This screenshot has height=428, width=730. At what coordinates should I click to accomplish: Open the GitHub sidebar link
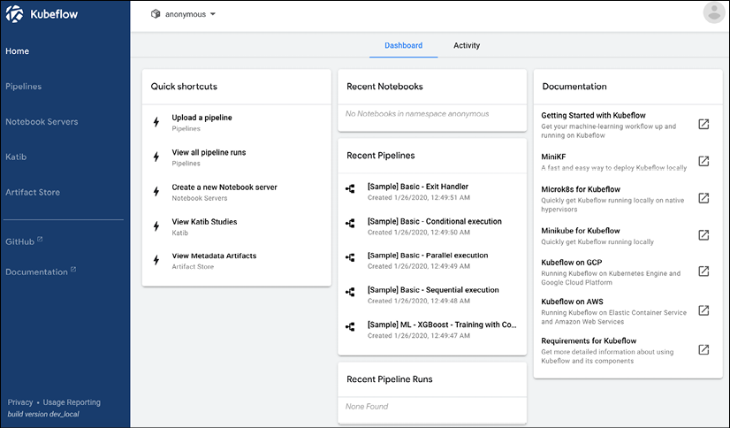click(x=20, y=241)
